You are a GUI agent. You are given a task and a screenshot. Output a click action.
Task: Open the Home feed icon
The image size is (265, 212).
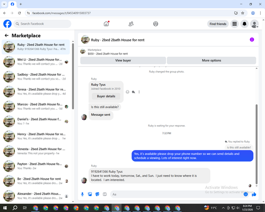(x=106, y=24)
